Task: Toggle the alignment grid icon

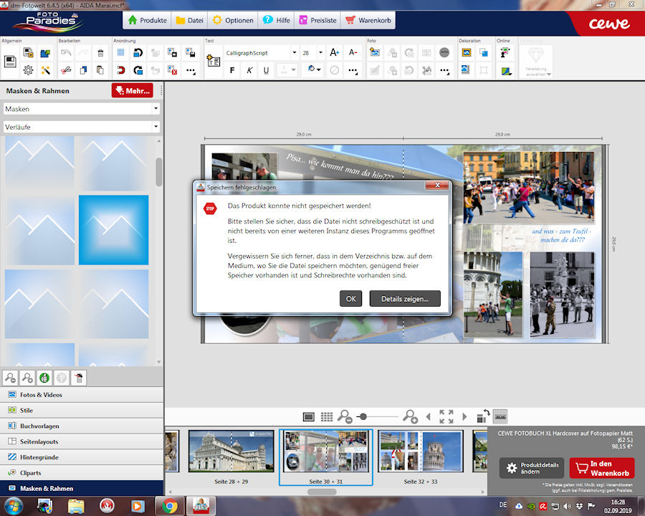Action: click(120, 53)
